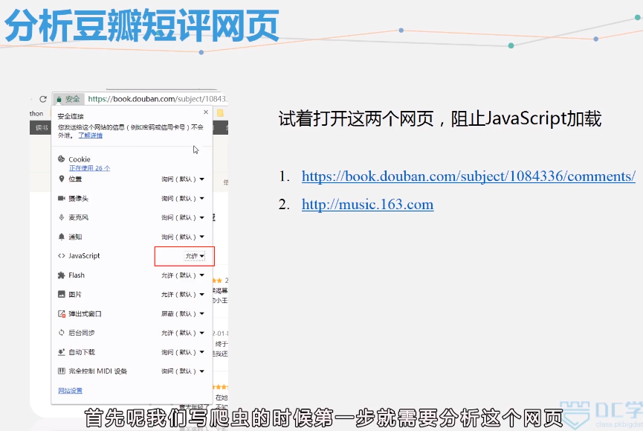Click the image icon for 图片
The height and width of the screenshot is (431, 643).
(x=62, y=294)
